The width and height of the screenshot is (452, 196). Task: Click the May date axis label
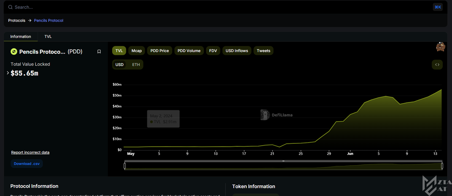pos(131,153)
